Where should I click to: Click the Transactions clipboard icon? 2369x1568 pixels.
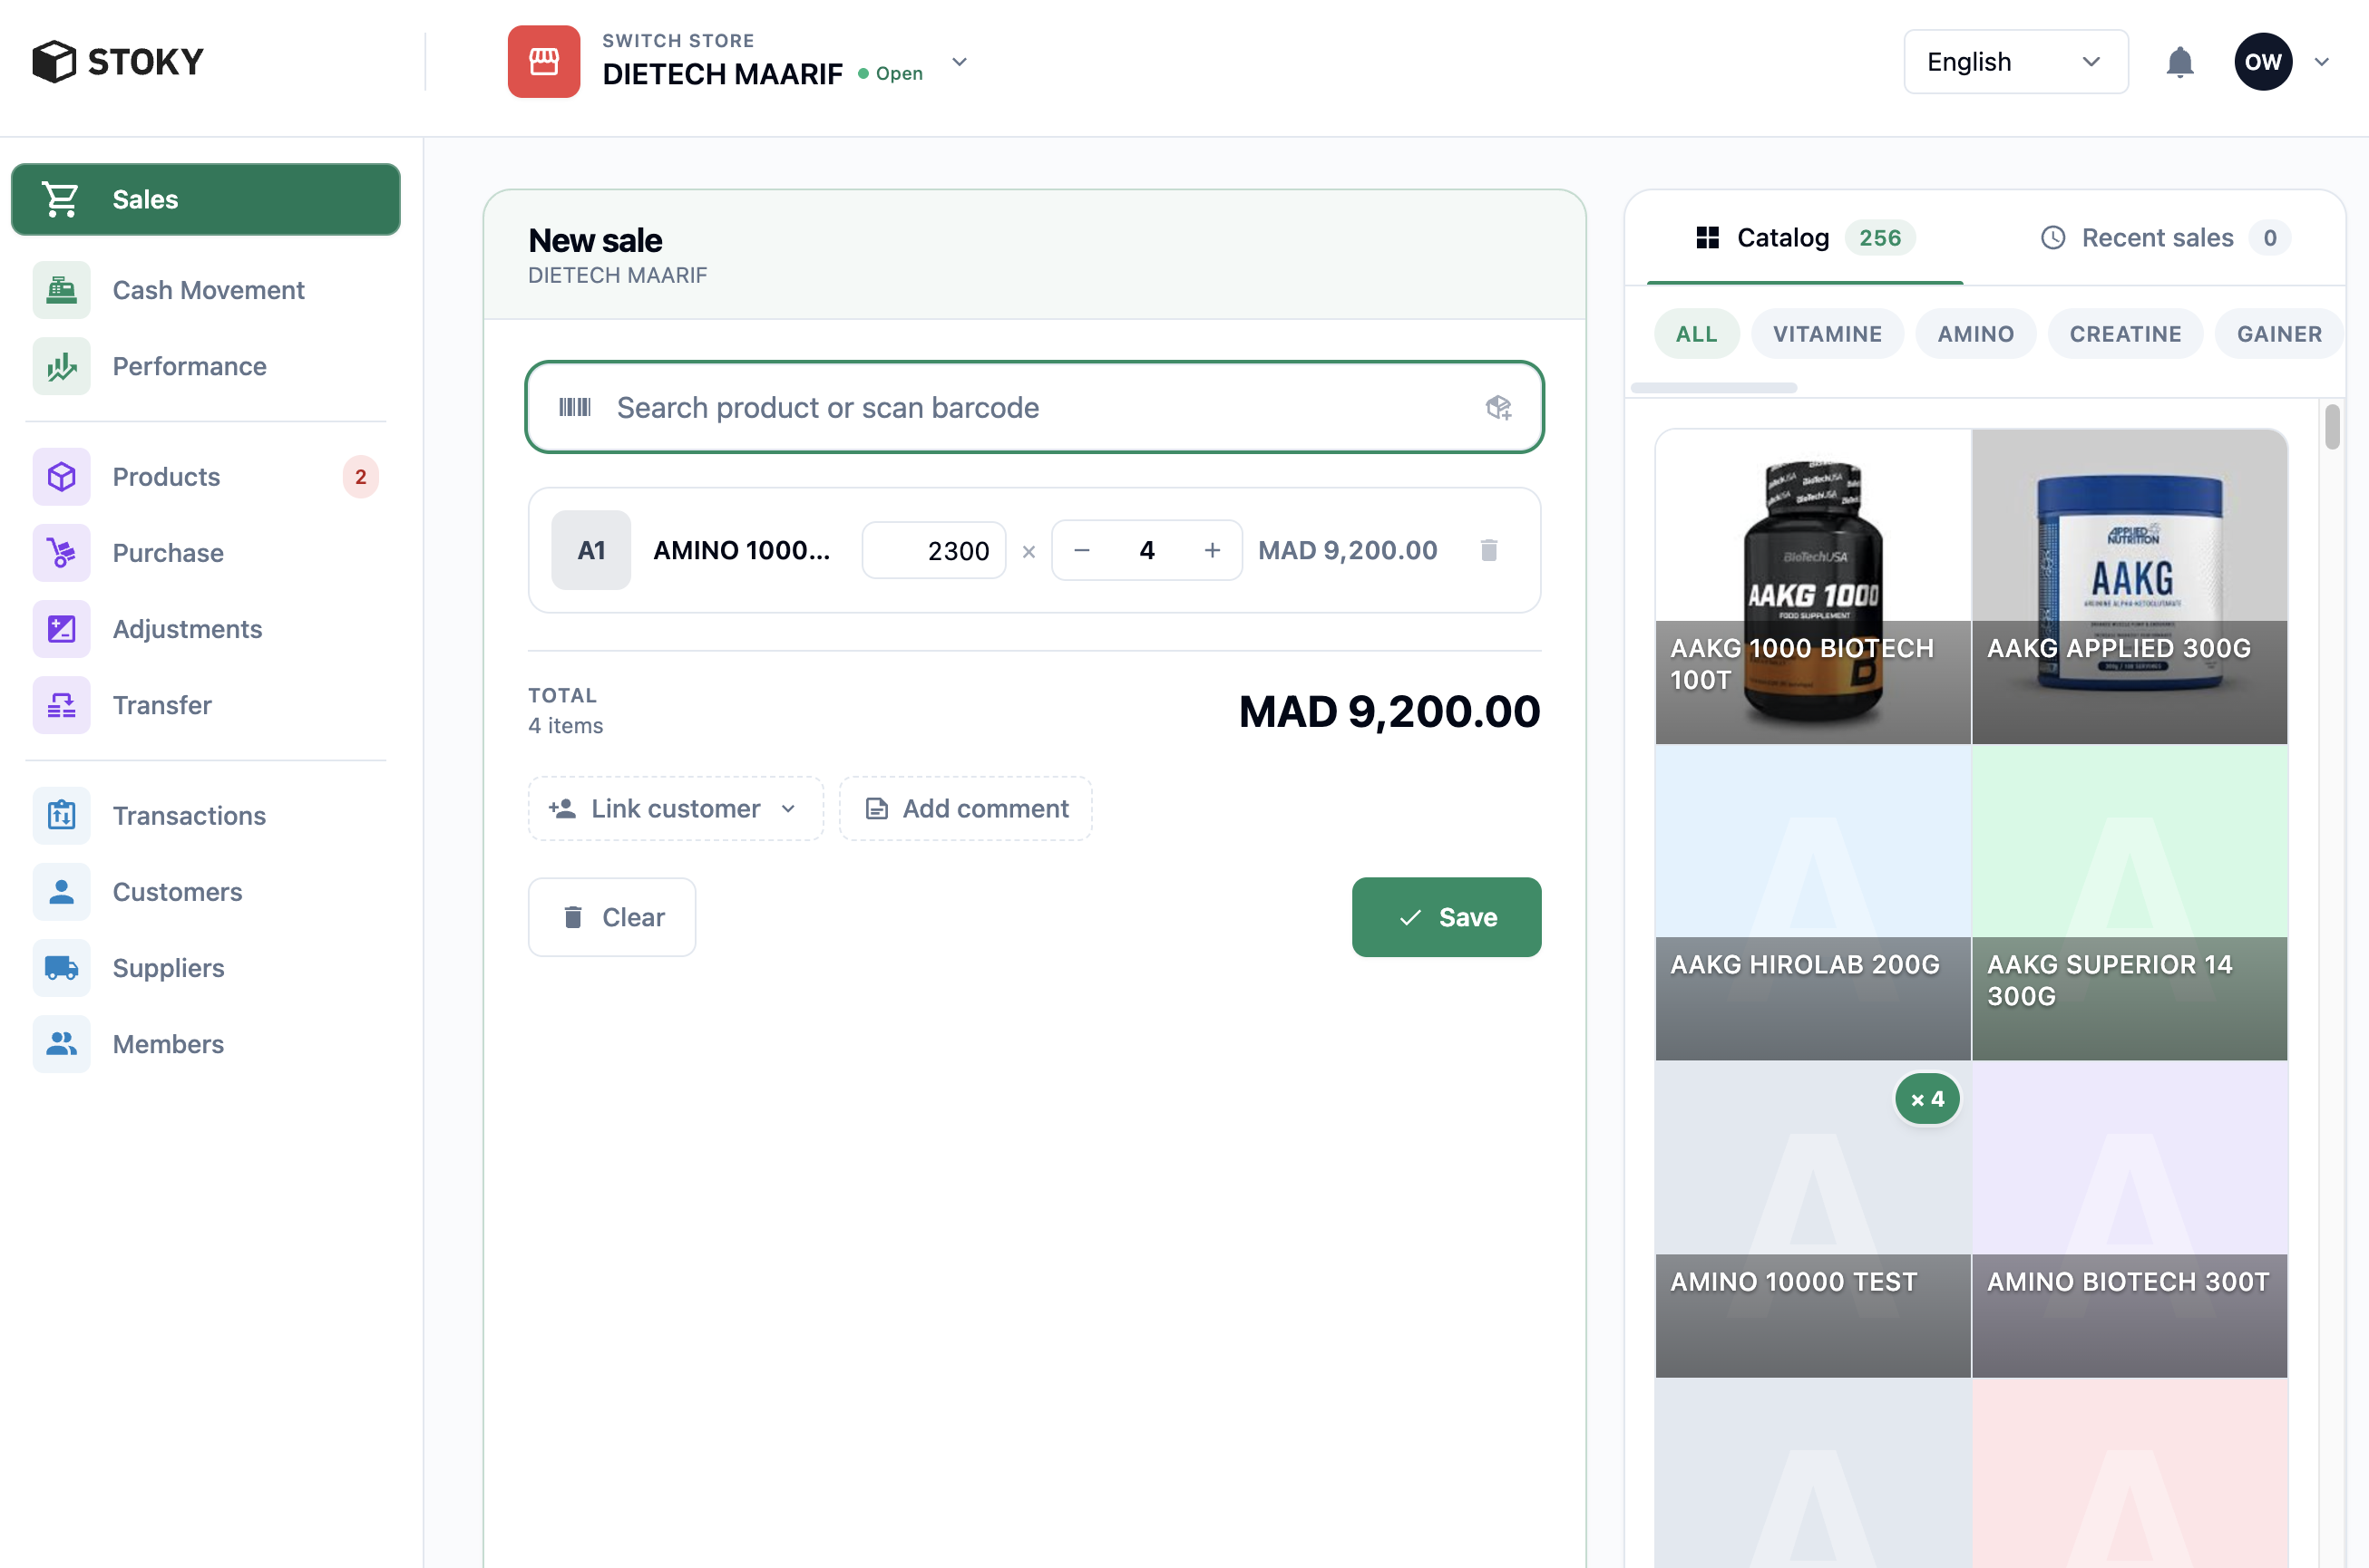coord(61,815)
